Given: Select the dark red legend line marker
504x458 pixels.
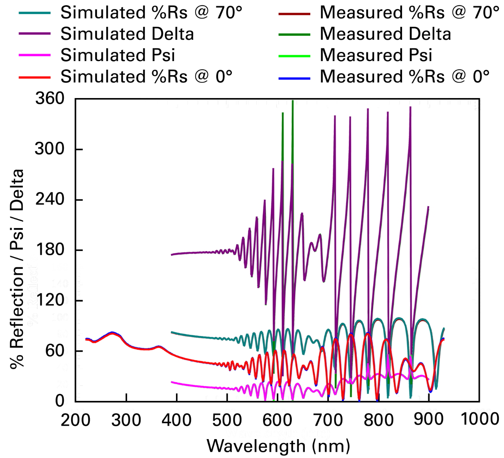Looking at the screenshot, I should (295, 14).
